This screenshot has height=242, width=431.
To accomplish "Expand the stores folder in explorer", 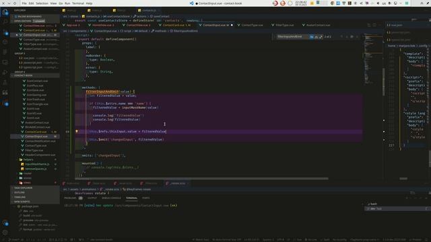I will [x=35, y=178].
